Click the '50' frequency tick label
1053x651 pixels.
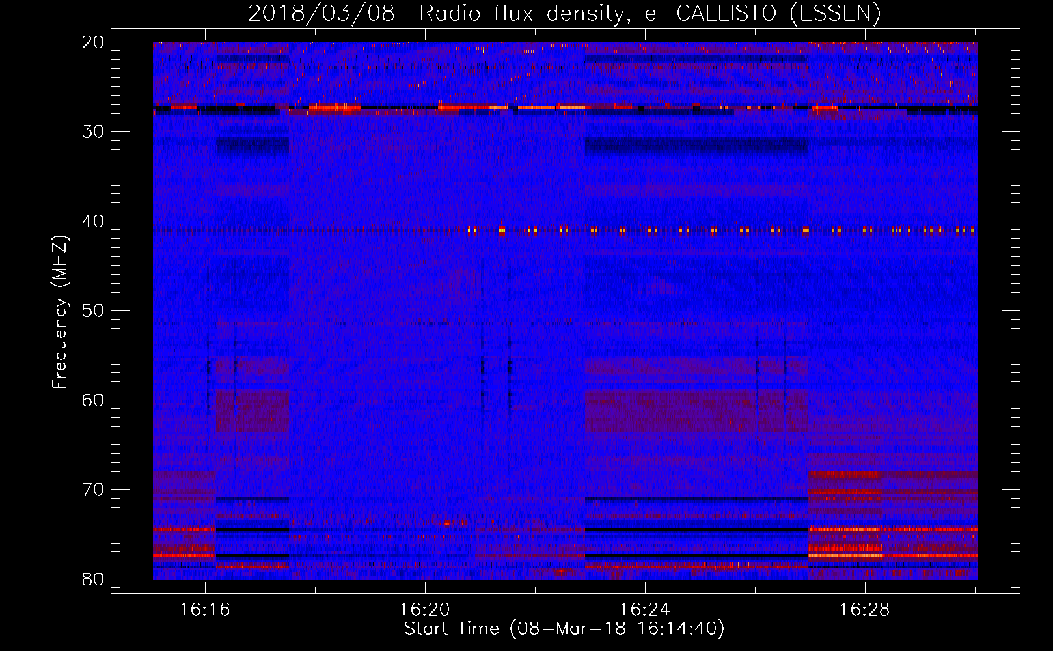pos(94,311)
